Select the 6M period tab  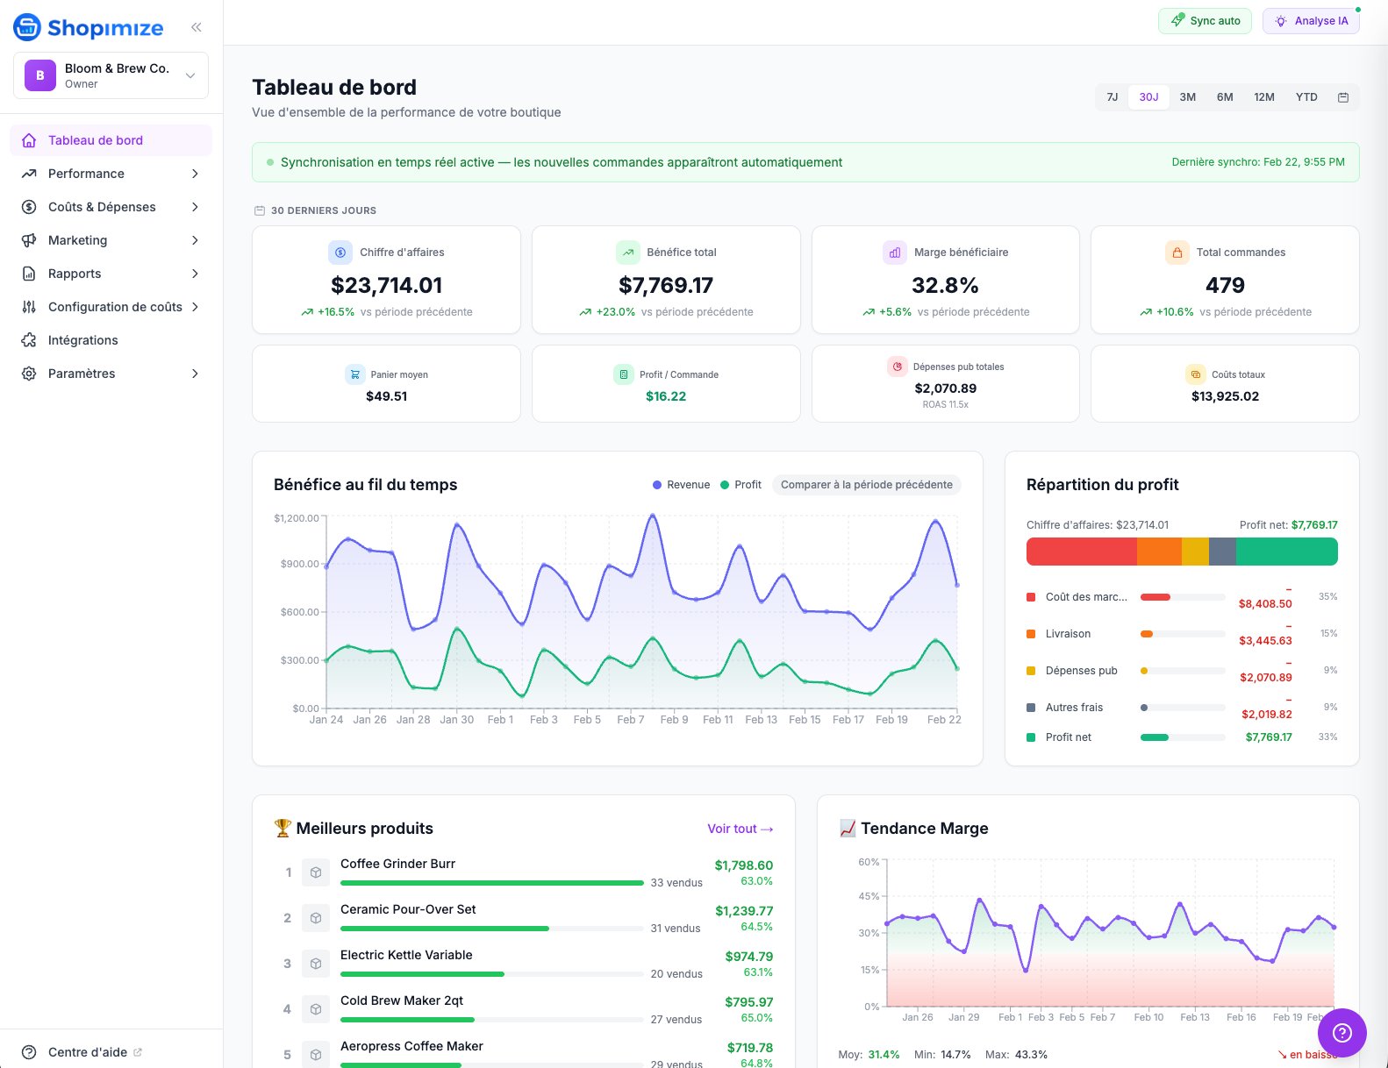[1225, 97]
